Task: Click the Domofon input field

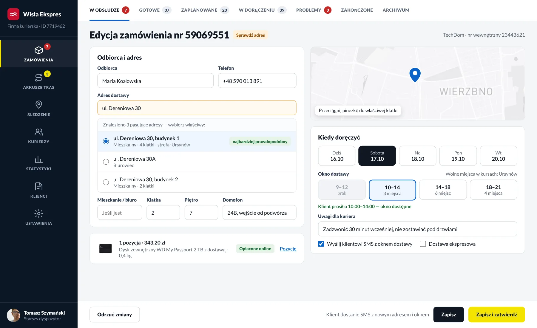Action: coord(260,213)
